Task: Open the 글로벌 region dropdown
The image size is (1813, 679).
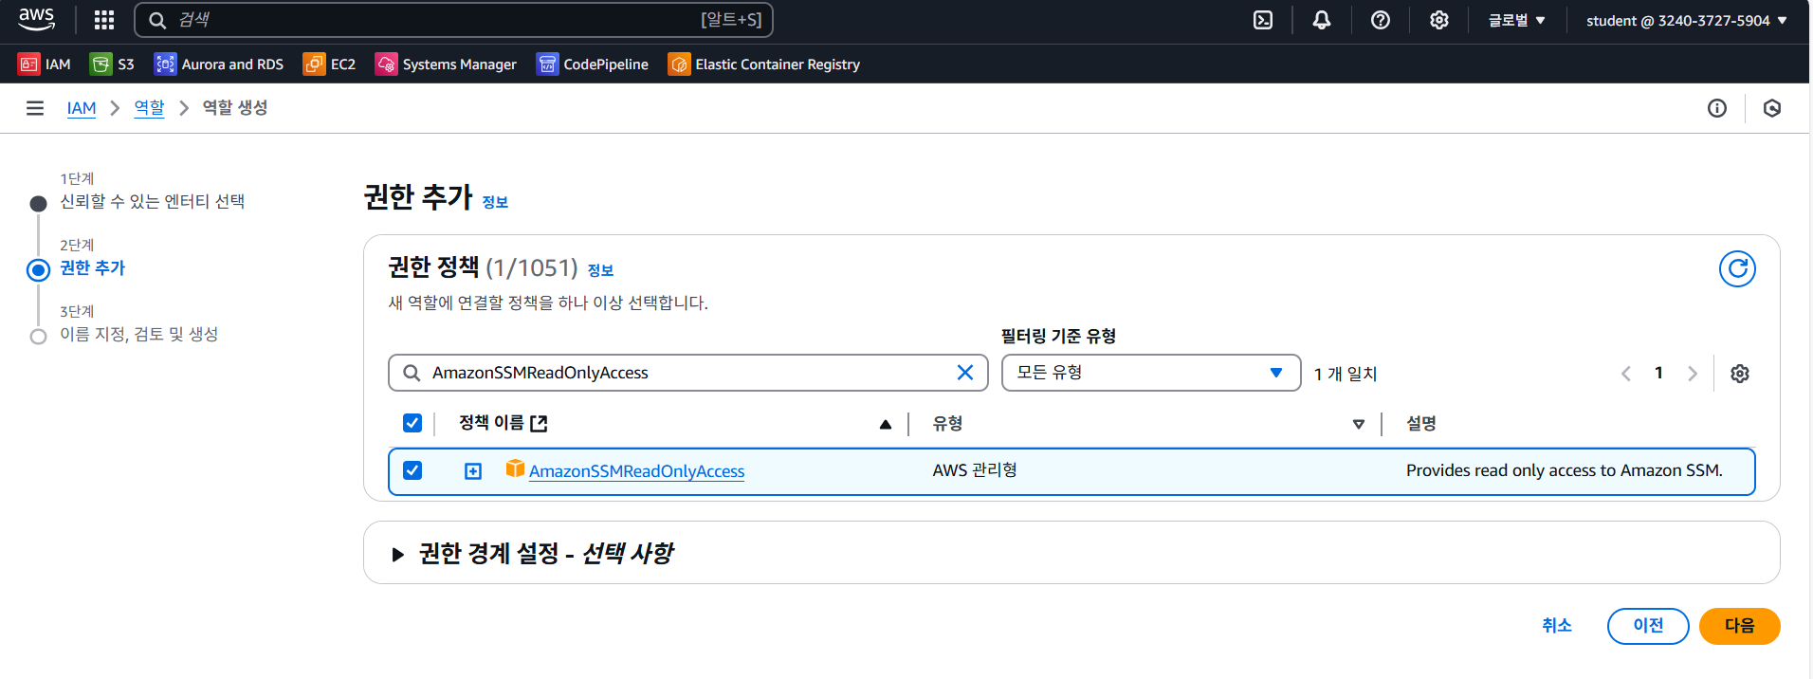Action: [x=1516, y=20]
